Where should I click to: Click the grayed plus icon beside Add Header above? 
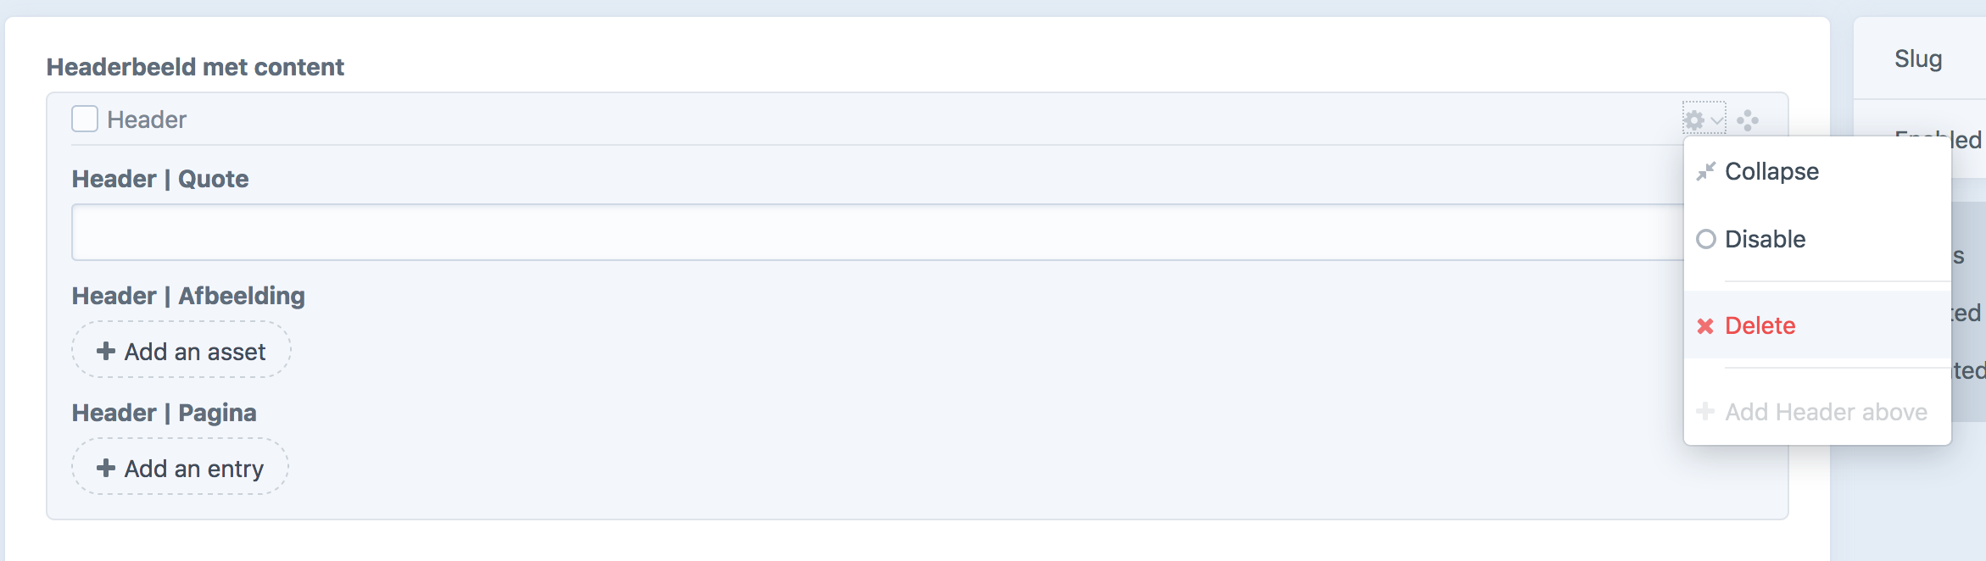tap(1704, 411)
